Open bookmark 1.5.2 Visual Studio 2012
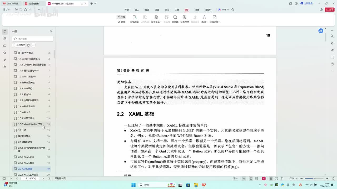 pos(31,124)
